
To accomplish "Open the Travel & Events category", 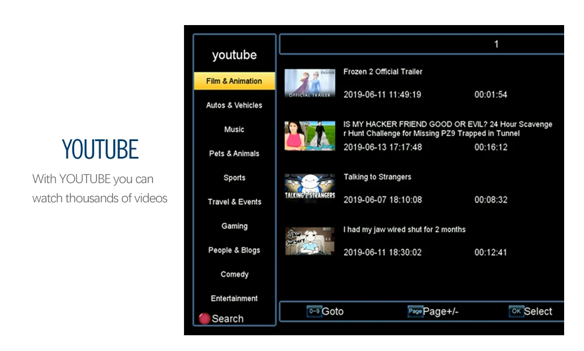I will tap(234, 202).
